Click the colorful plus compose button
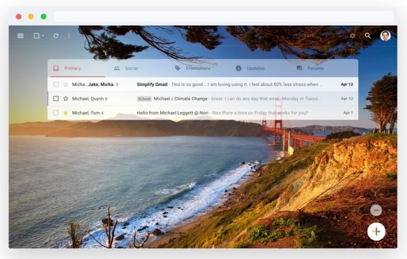This screenshot has width=407, height=259. (376, 231)
